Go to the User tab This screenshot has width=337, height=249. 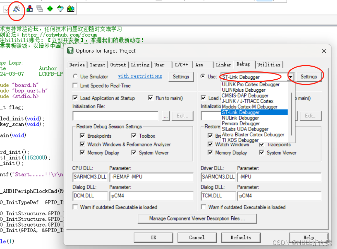(x=159, y=65)
